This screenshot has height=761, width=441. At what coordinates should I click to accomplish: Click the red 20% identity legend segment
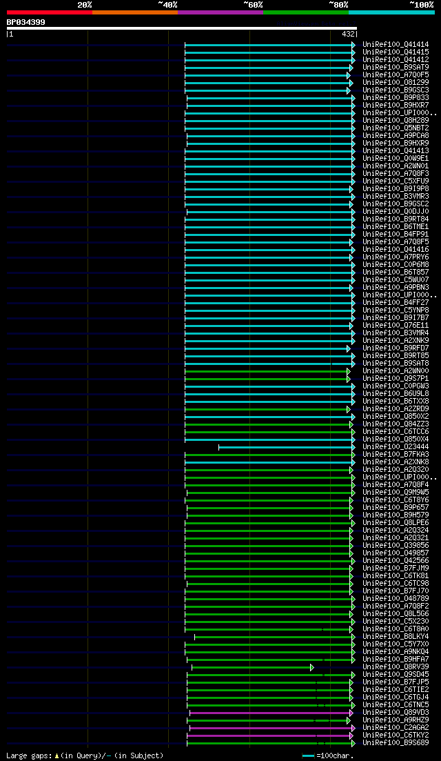pyautogui.click(x=50, y=12)
